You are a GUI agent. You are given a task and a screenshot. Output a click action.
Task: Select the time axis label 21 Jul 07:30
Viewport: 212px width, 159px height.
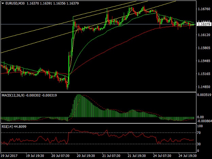[x=111, y=156]
